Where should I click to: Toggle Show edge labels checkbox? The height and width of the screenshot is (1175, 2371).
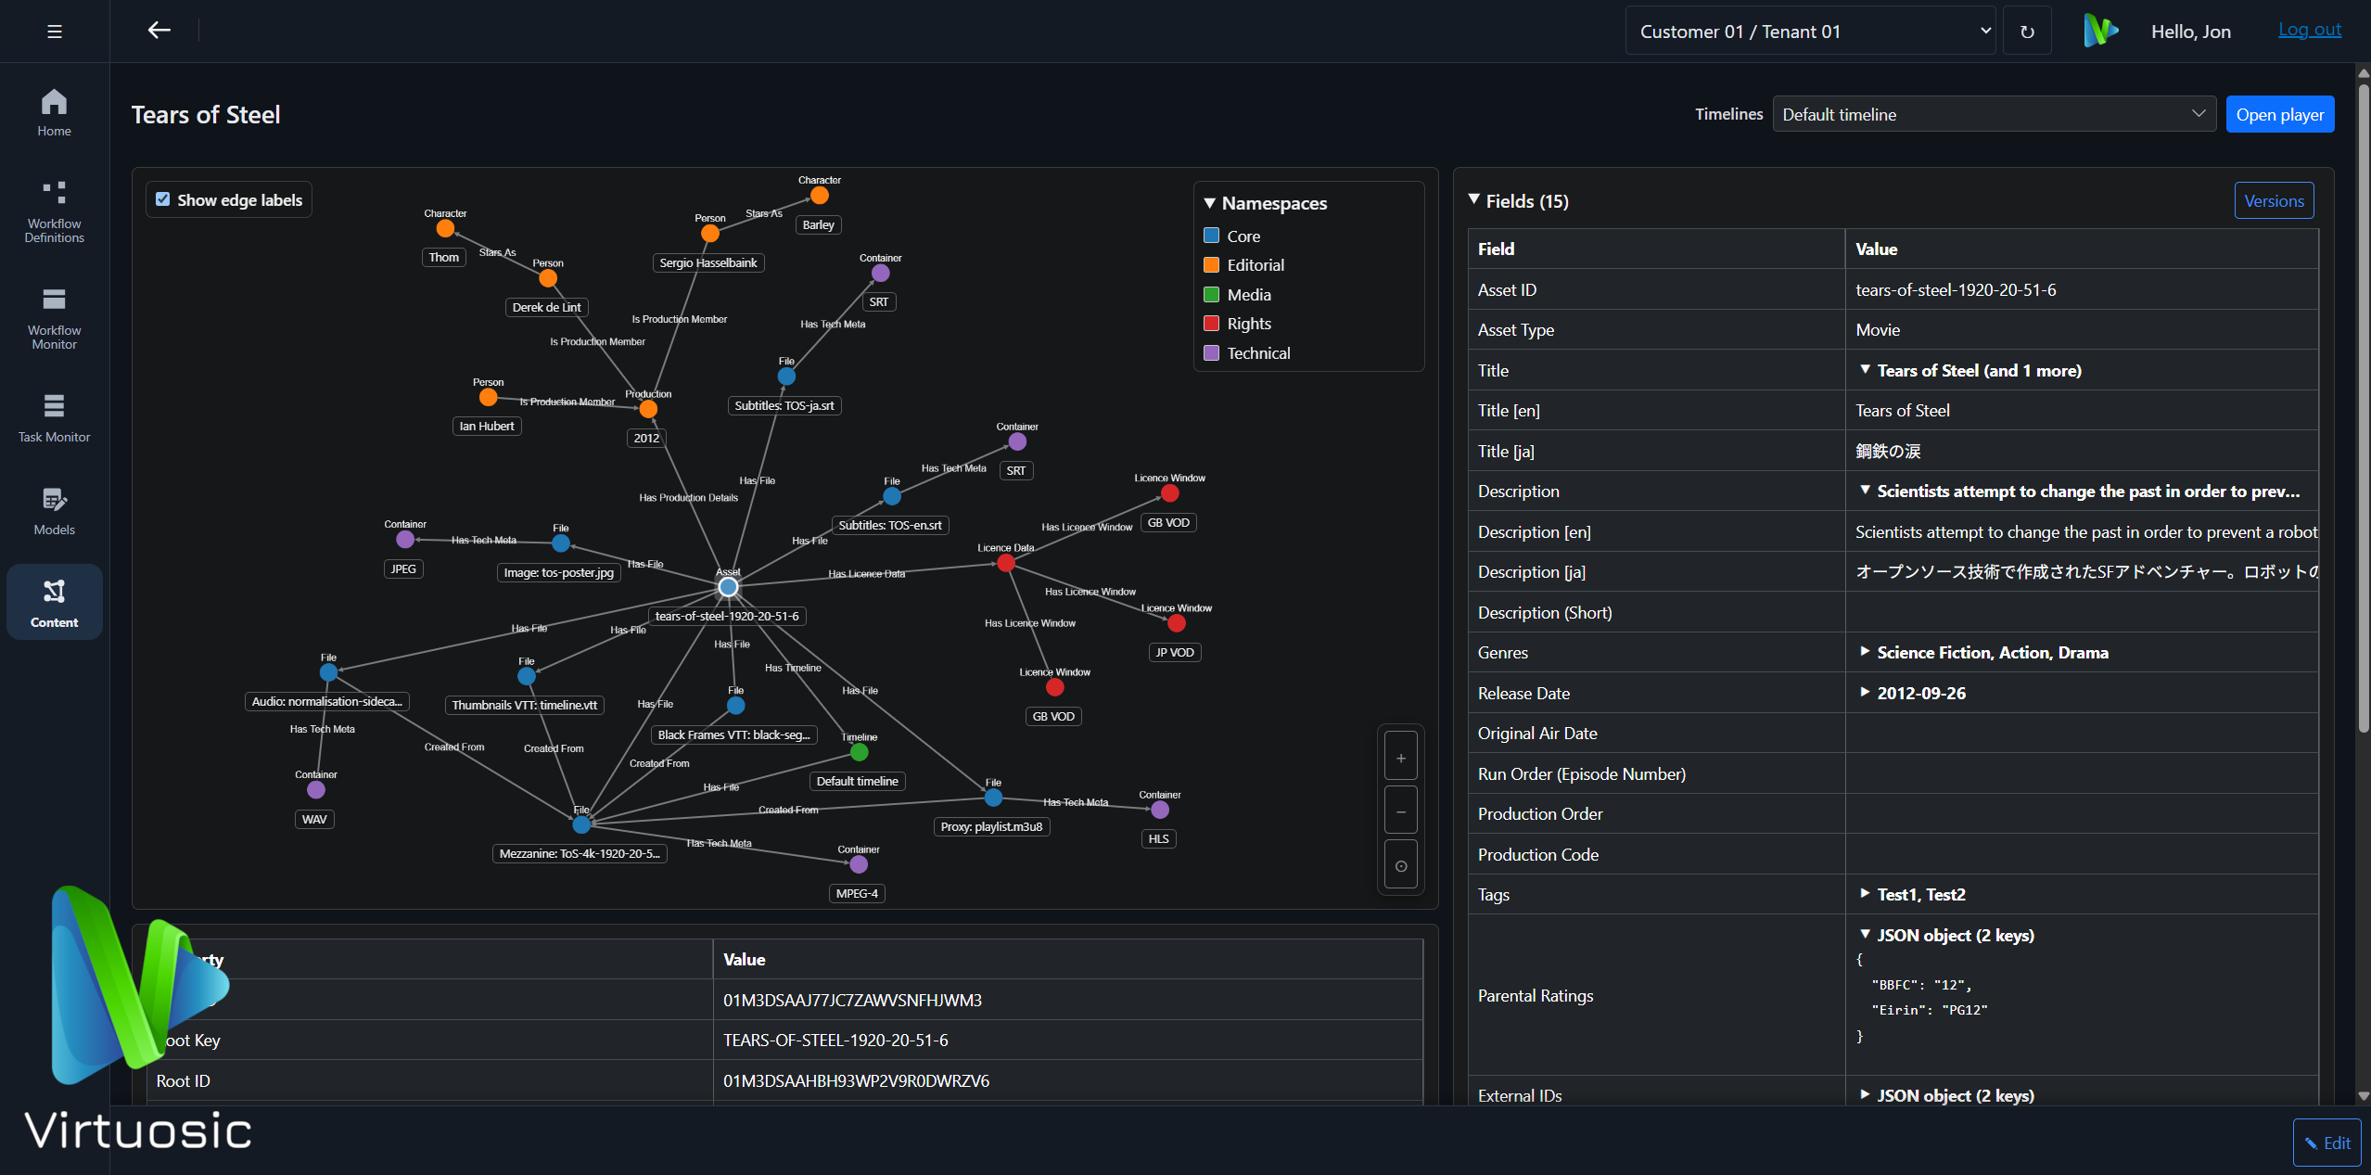coord(163,199)
